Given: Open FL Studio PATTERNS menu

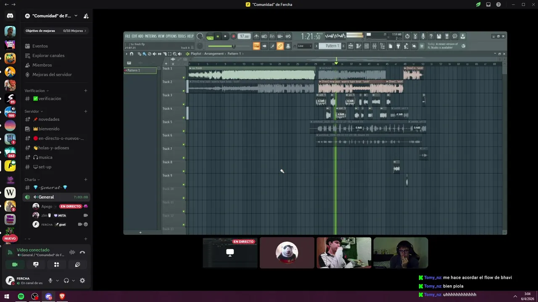Looking at the screenshot, I should pos(150,36).
